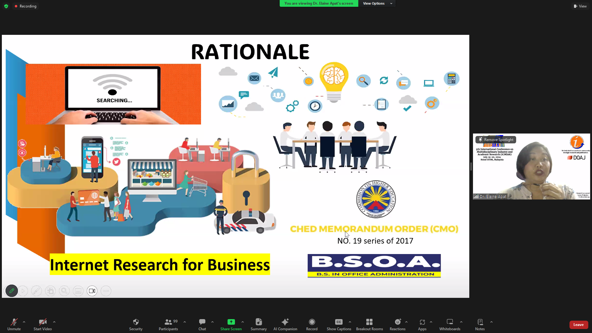Open the Chat panel
The width and height of the screenshot is (592, 333).
point(202,322)
